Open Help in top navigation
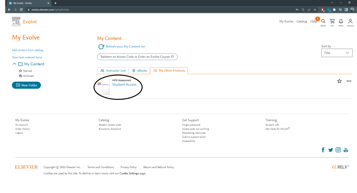357x193 pixels. point(313,22)
